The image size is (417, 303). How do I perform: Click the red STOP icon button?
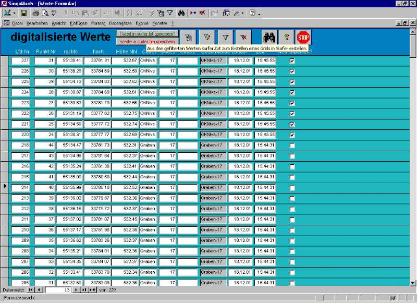tap(303, 37)
